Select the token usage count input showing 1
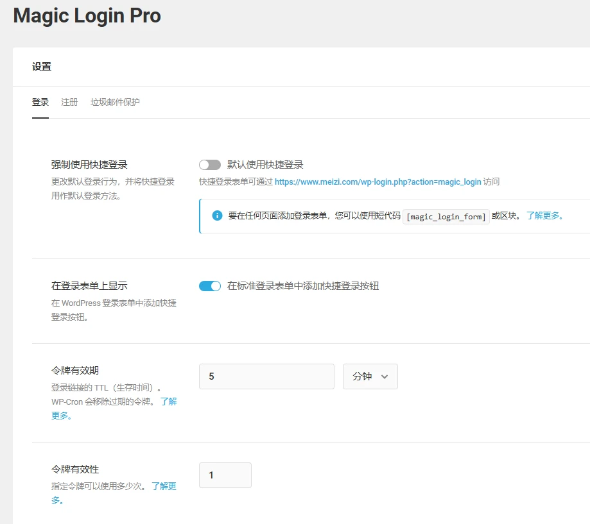The image size is (590, 524). point(225,475)
